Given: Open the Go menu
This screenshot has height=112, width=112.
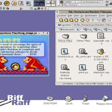Looking at the screenshot, I should (82, 16).
